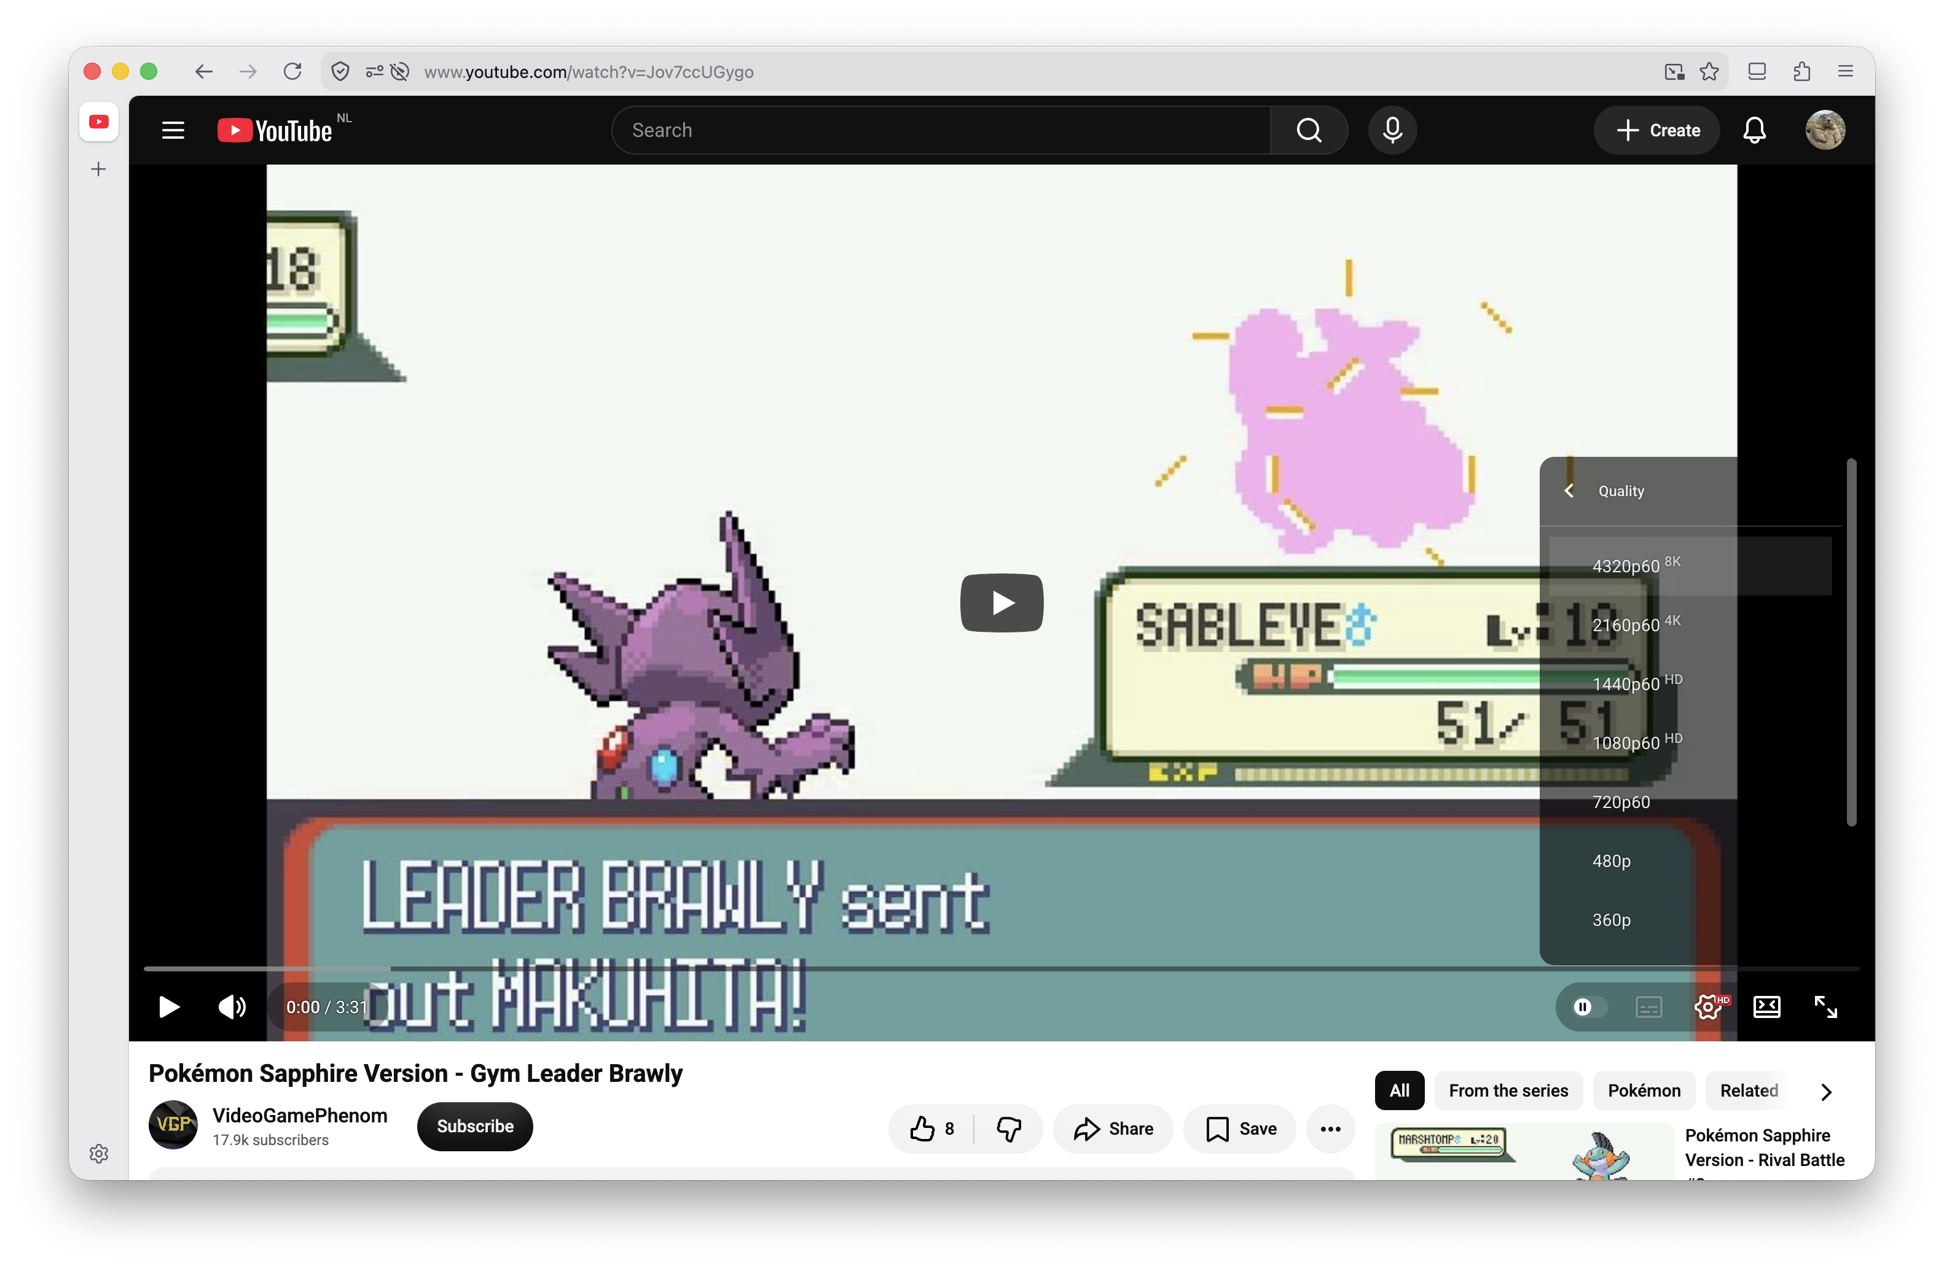Show more filter chips arrow
1944x1271 pixels.
click(1827, 1092)
